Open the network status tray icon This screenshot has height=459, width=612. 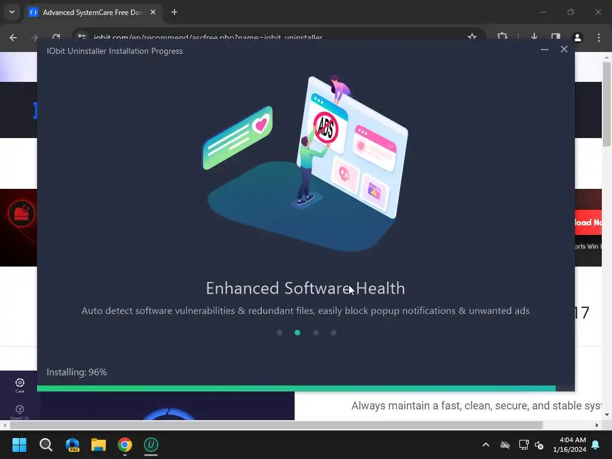pos(524,445)
